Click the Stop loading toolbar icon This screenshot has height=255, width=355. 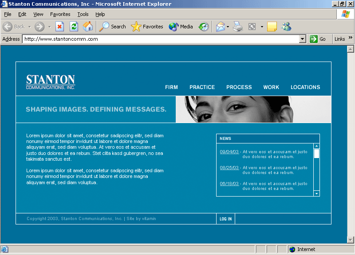59,27
